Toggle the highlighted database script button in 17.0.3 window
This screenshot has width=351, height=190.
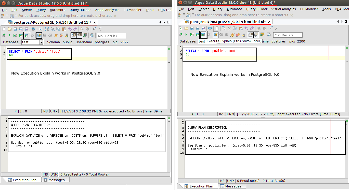(x=39, y=35)
